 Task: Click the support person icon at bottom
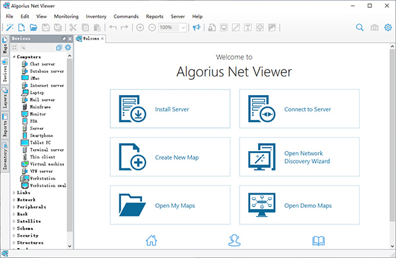234,240
